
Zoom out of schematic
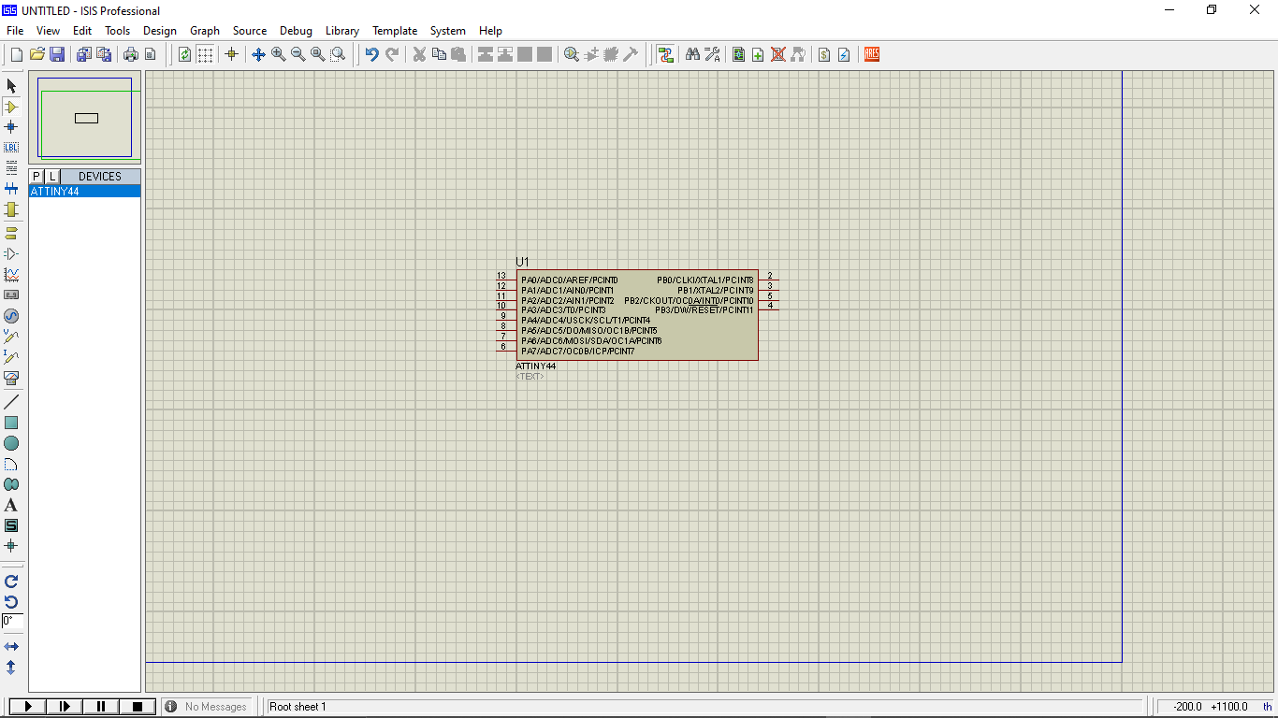point(298,54)
